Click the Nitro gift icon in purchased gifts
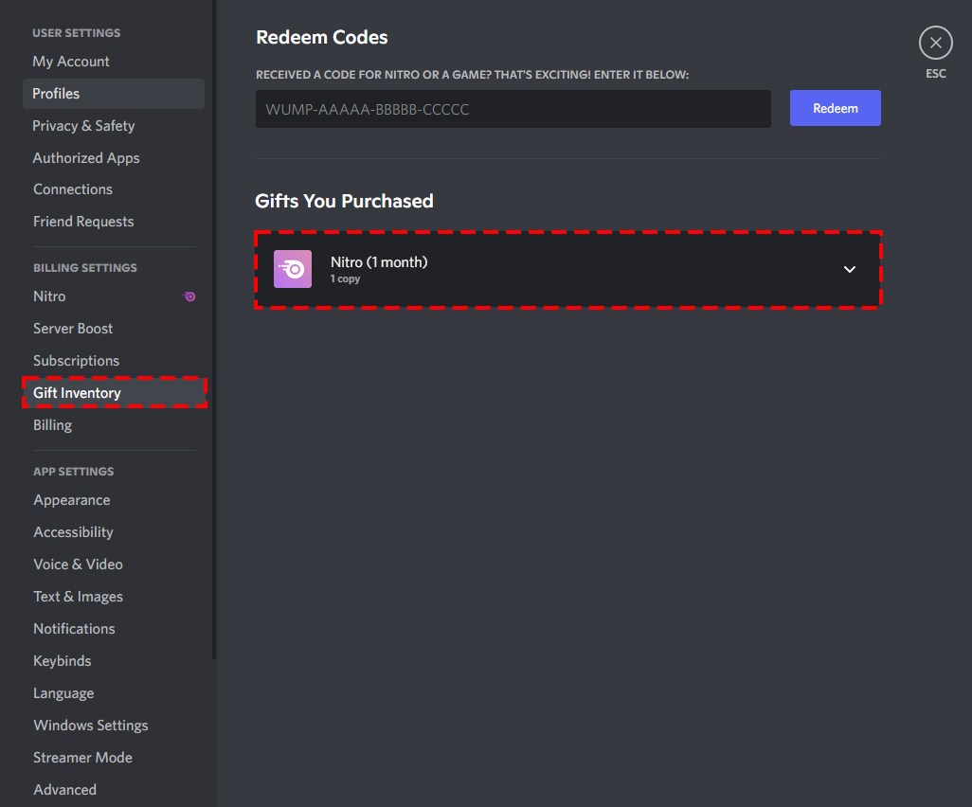 coord(293,269)
